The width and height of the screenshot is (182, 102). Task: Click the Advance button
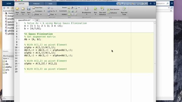point(112,13)
